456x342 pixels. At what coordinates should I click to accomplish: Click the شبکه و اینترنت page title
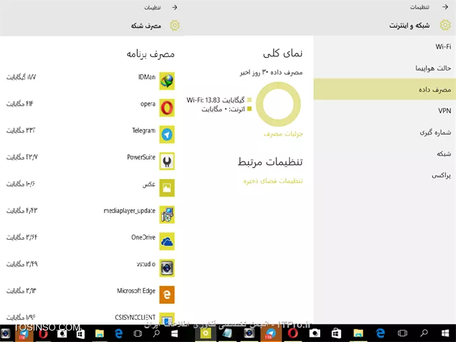tap(410, 26)
